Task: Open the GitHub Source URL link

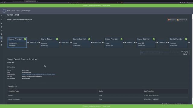Action: (x=39, y=74)
